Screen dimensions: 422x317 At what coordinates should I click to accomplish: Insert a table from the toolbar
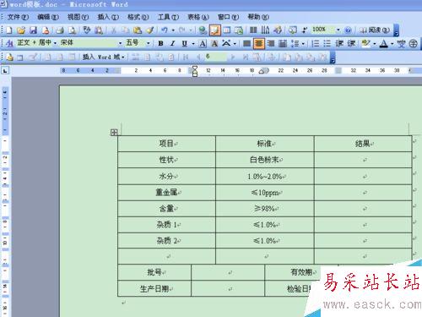(x=227, y=30)
